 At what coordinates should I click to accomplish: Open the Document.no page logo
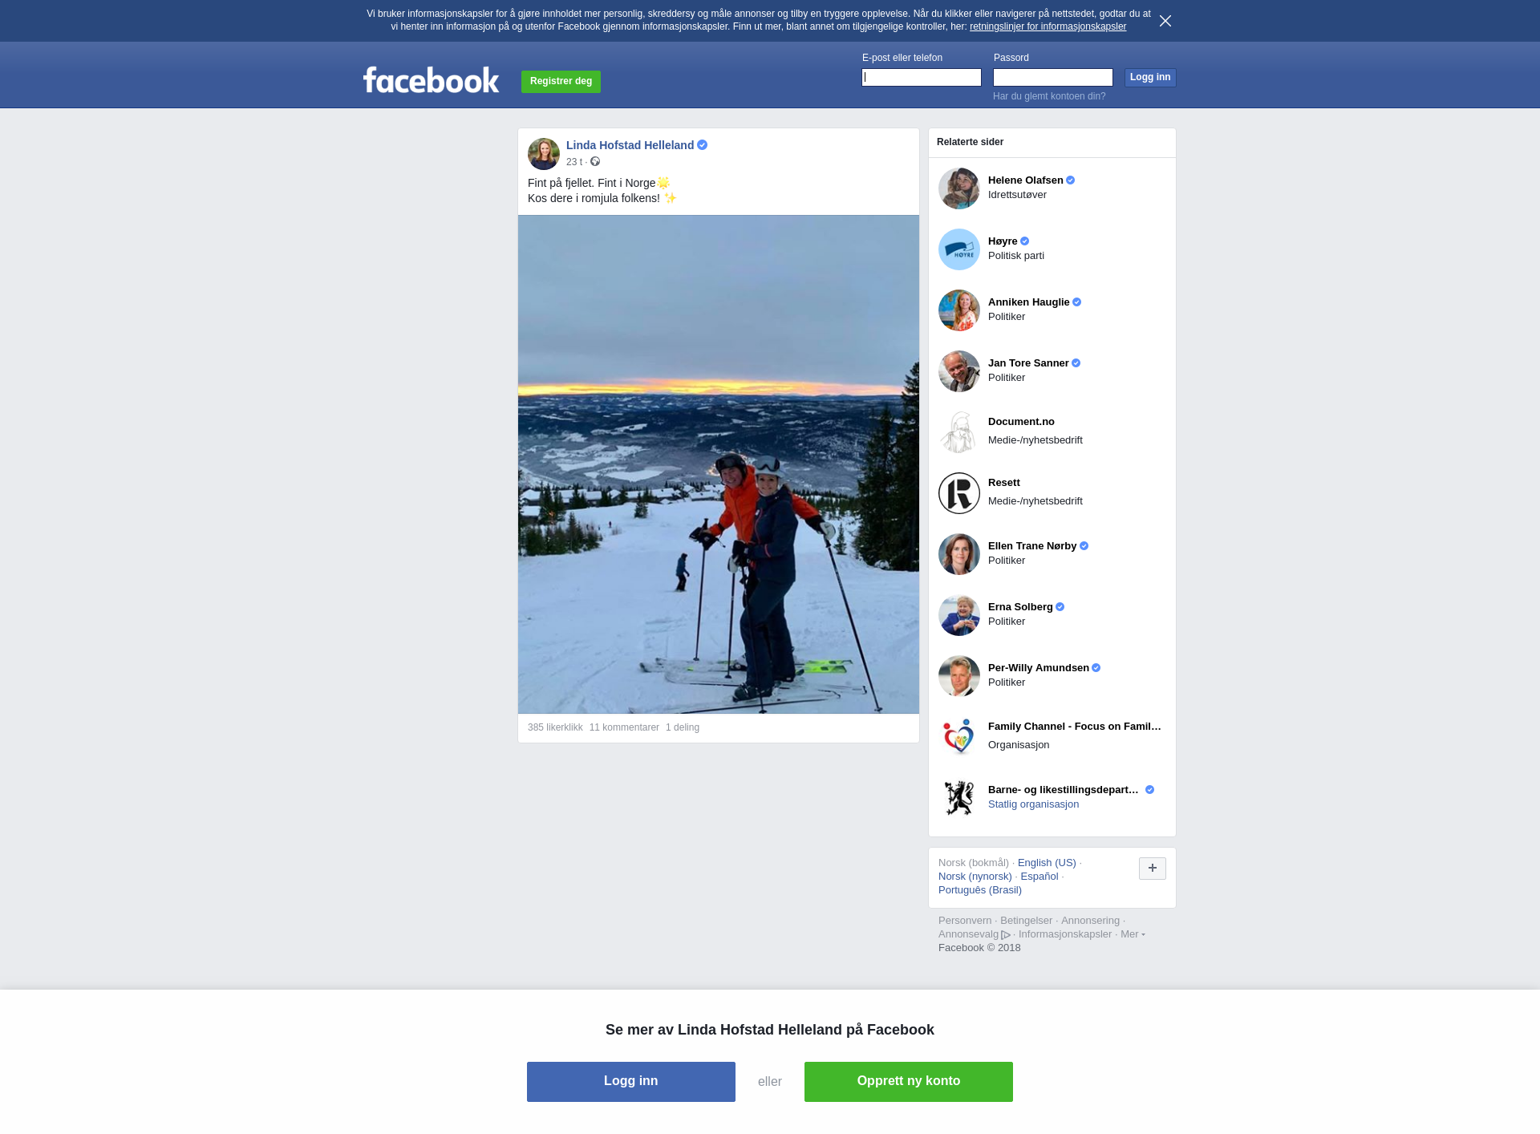959,432
